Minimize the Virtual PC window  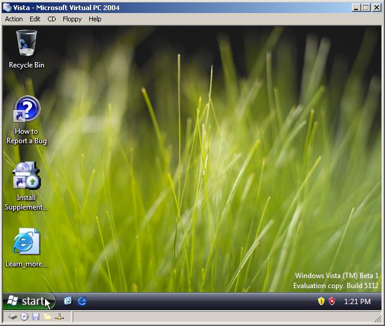[x=355, y=8]
